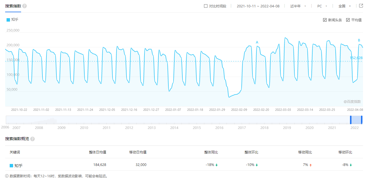Viewport: 367px width, 181px height.
Task: Grab the left handle of the timeline range
Action: [351, 120]
